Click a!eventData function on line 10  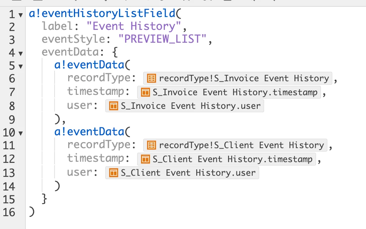[x=89, y=132]
